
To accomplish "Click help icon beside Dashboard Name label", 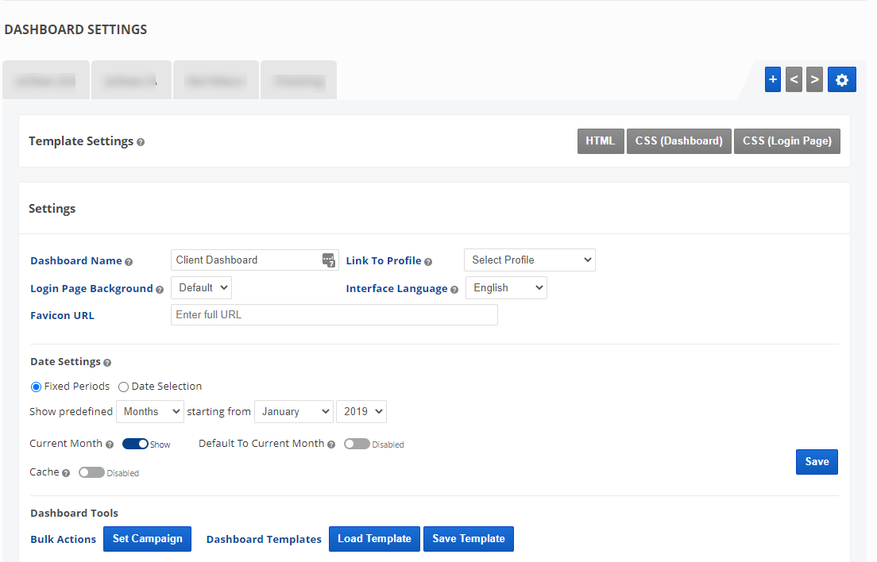I will point(129,261).
